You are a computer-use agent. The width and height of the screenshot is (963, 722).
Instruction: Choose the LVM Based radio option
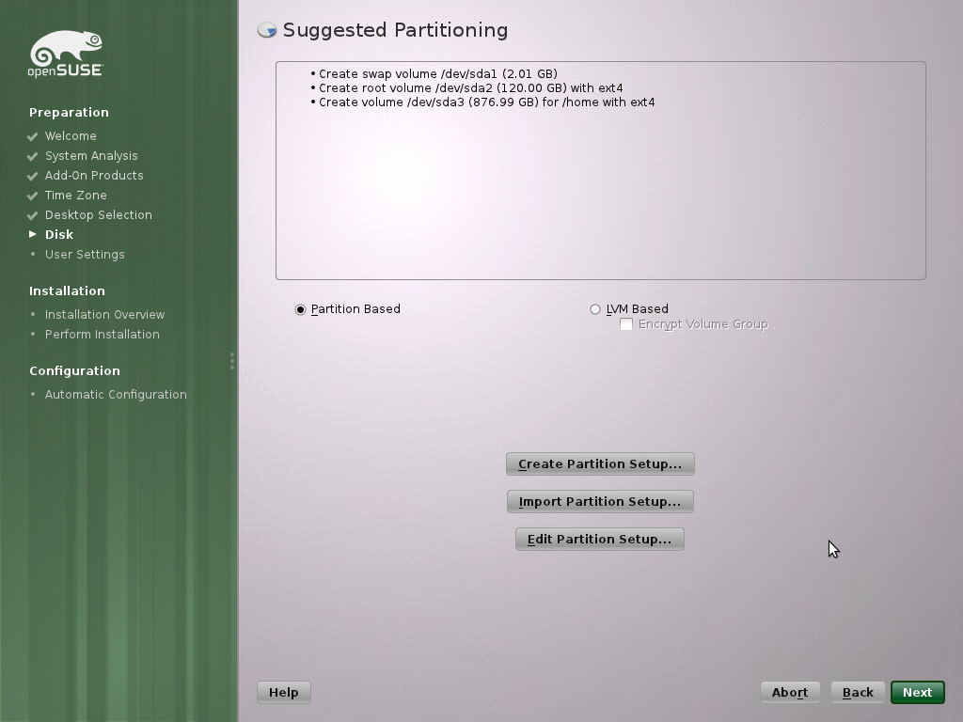click(595, 309)
